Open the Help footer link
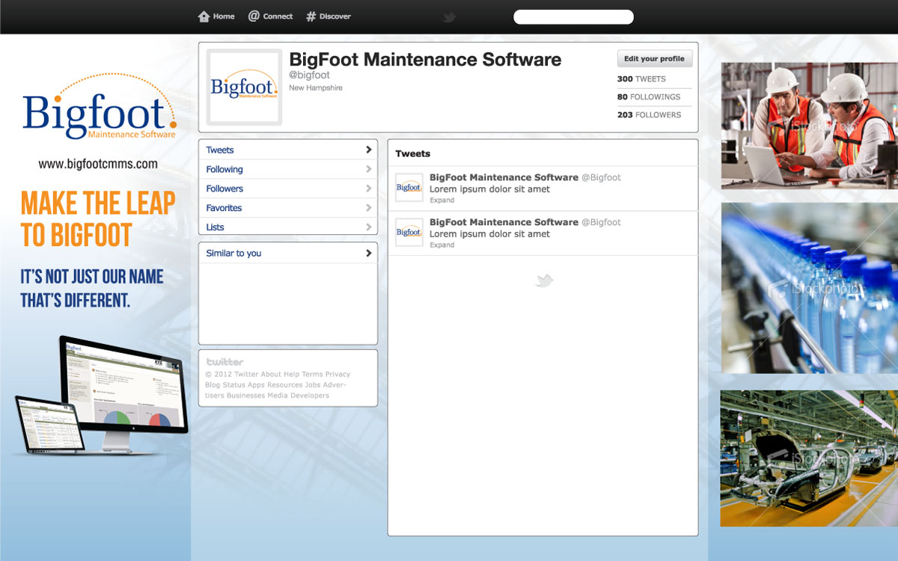Screen dimensions: 898x561 click(x=291, y=374)
